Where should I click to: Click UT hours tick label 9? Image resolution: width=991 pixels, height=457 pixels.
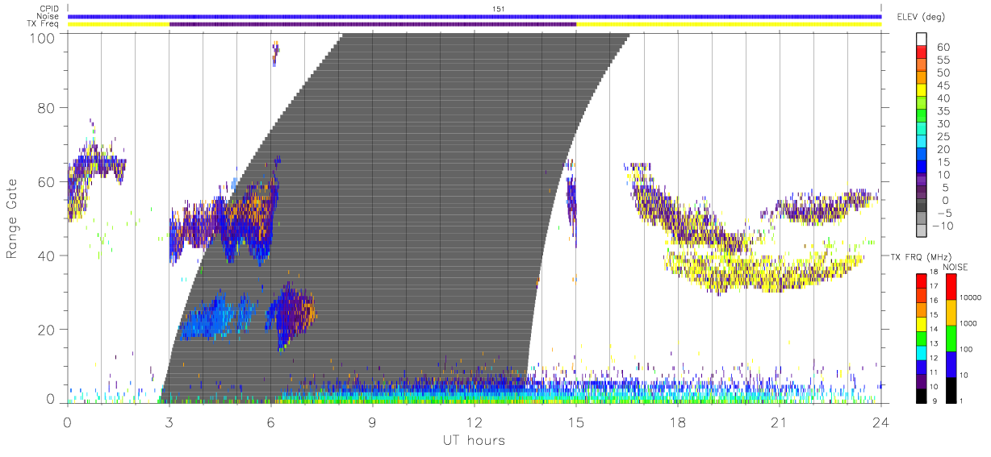point(373,422)
